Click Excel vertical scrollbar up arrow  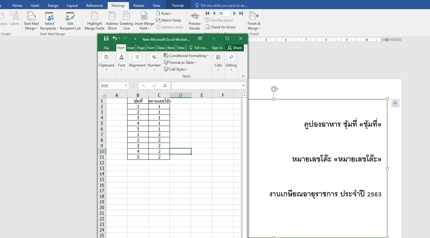tap(244, 95)
